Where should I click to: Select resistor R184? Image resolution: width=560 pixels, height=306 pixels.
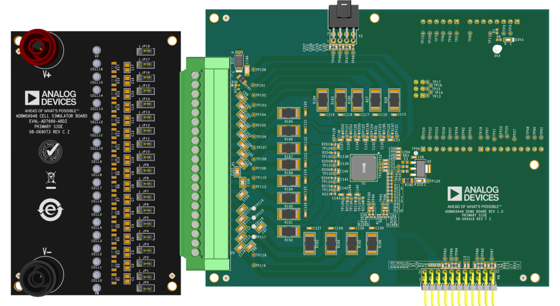(322, 100)
